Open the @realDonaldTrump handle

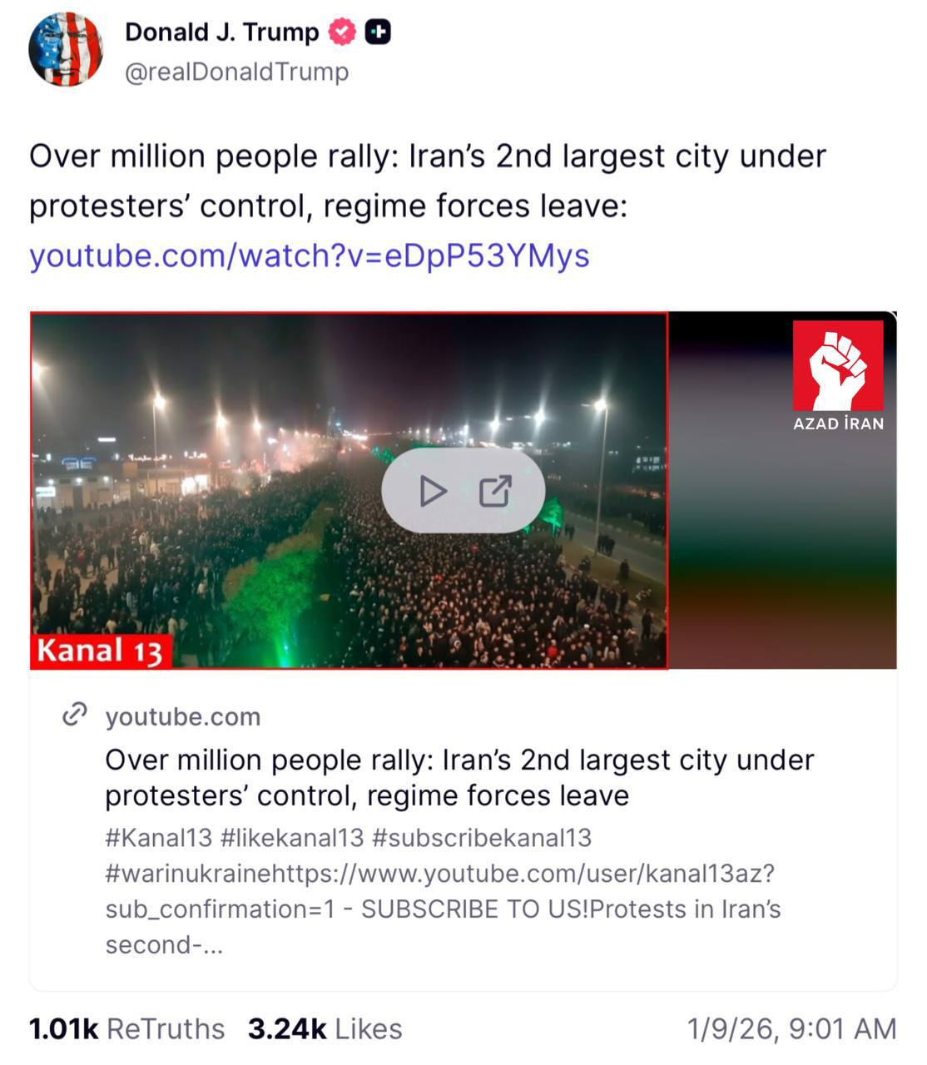236,72
